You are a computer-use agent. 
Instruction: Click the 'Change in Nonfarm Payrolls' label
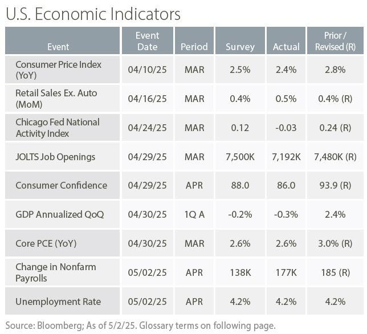pos(55,272)
